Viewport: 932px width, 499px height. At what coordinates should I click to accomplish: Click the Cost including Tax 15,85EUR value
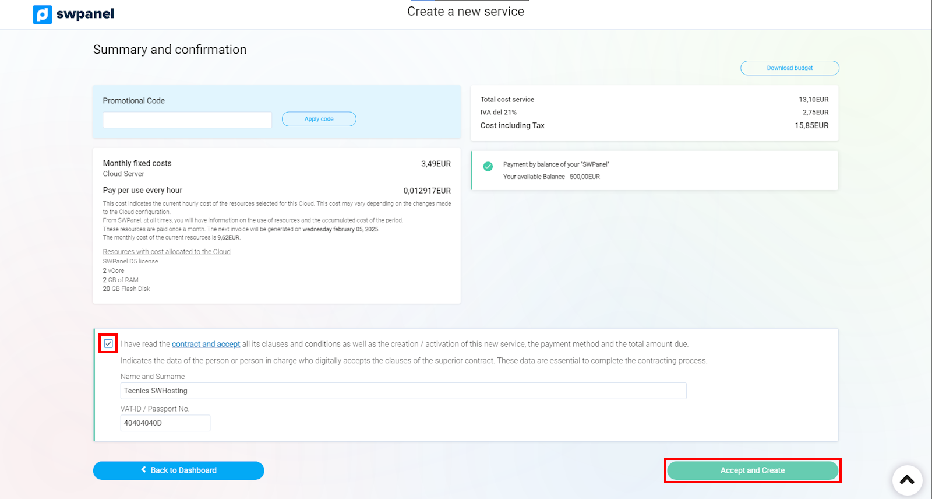811,126
